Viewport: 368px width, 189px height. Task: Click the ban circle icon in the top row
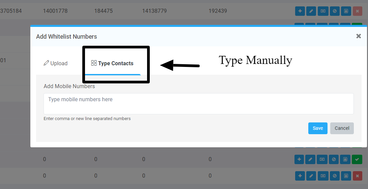pos(334,11)
